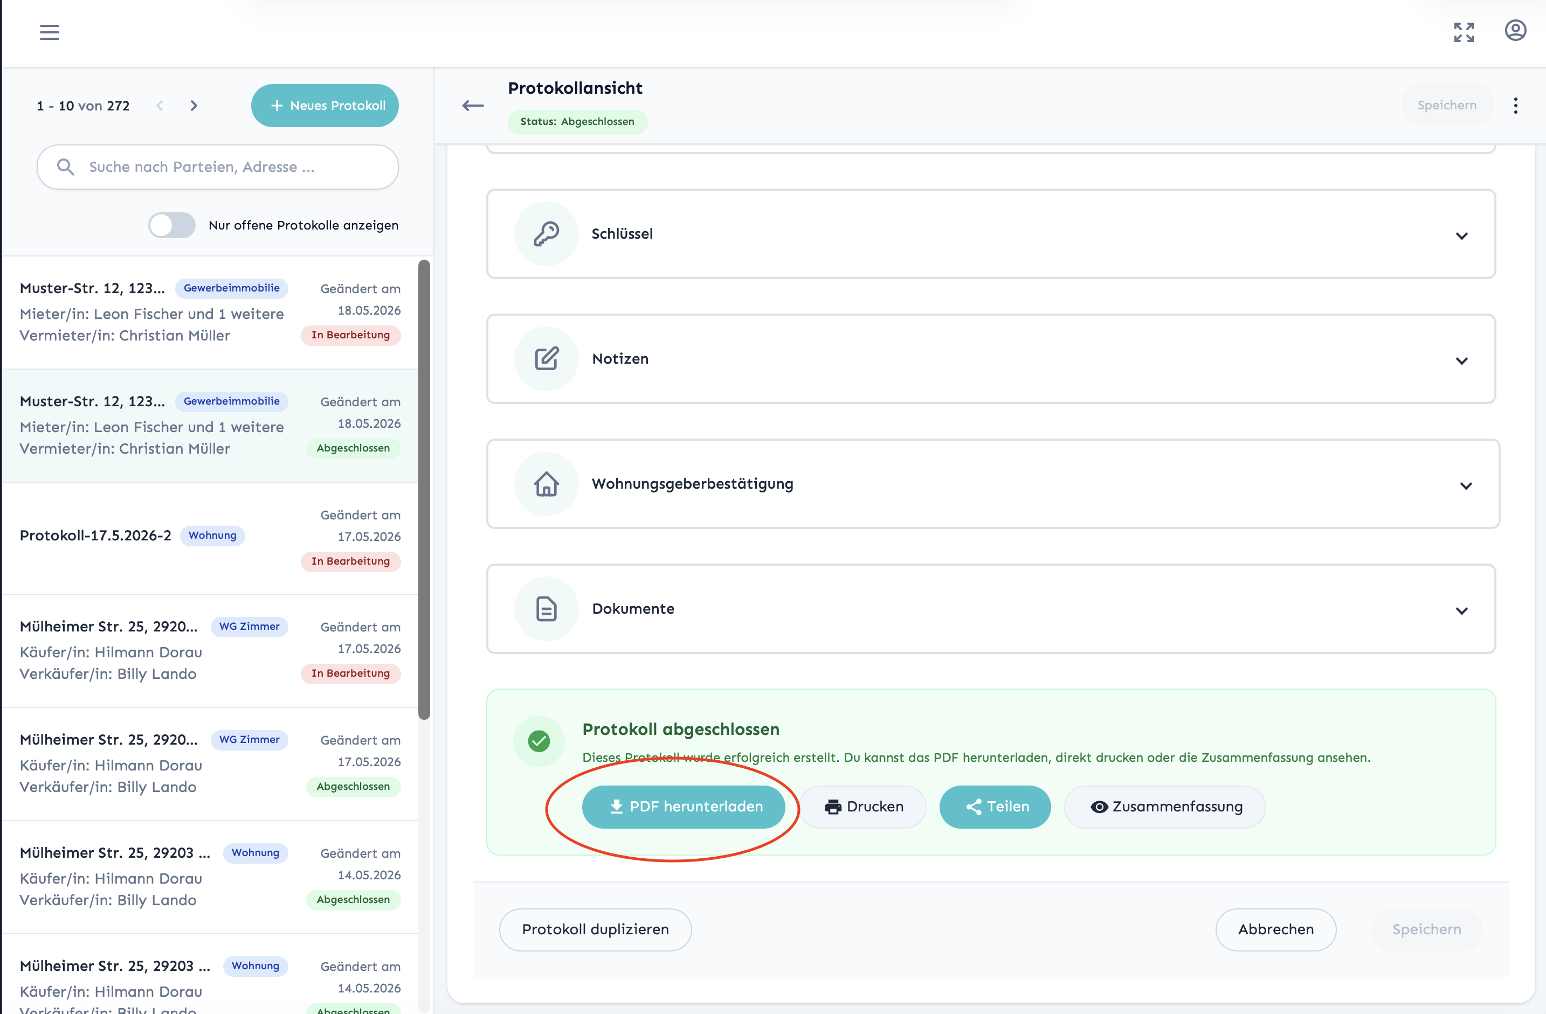
Task: Open the hamburger navigation menu
Action: tap(50, 32)
